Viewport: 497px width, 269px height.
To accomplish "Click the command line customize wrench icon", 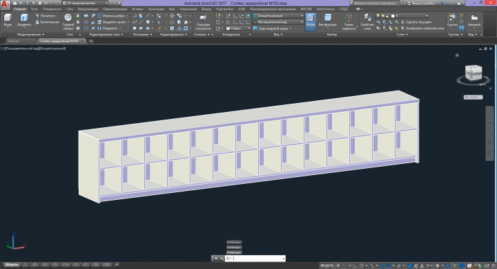I will point(222,259).
